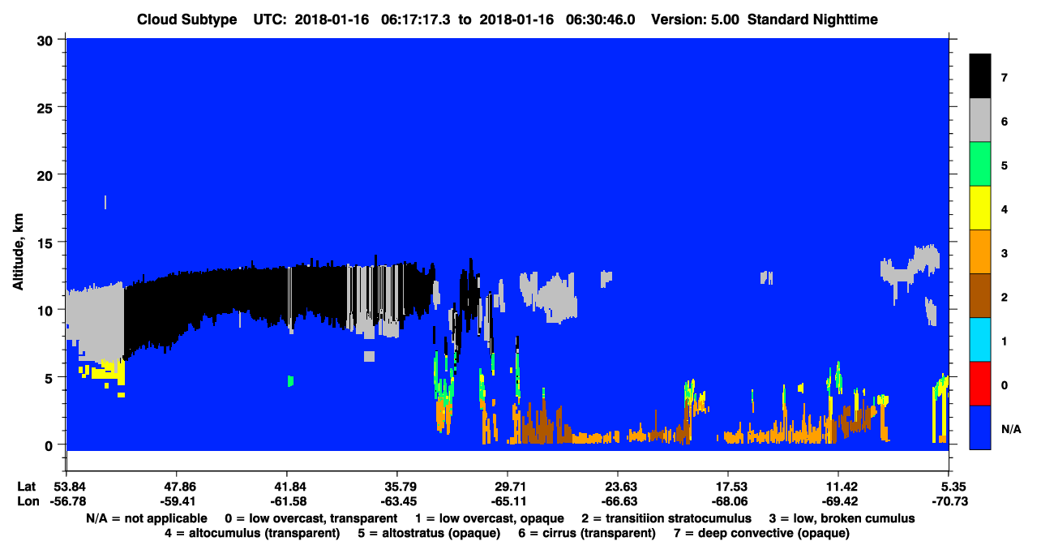
Task: Click the altitude tick label 25
Action: click(47, 107)
